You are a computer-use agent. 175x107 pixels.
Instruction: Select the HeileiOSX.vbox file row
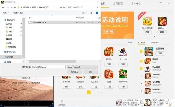(64, 22)
